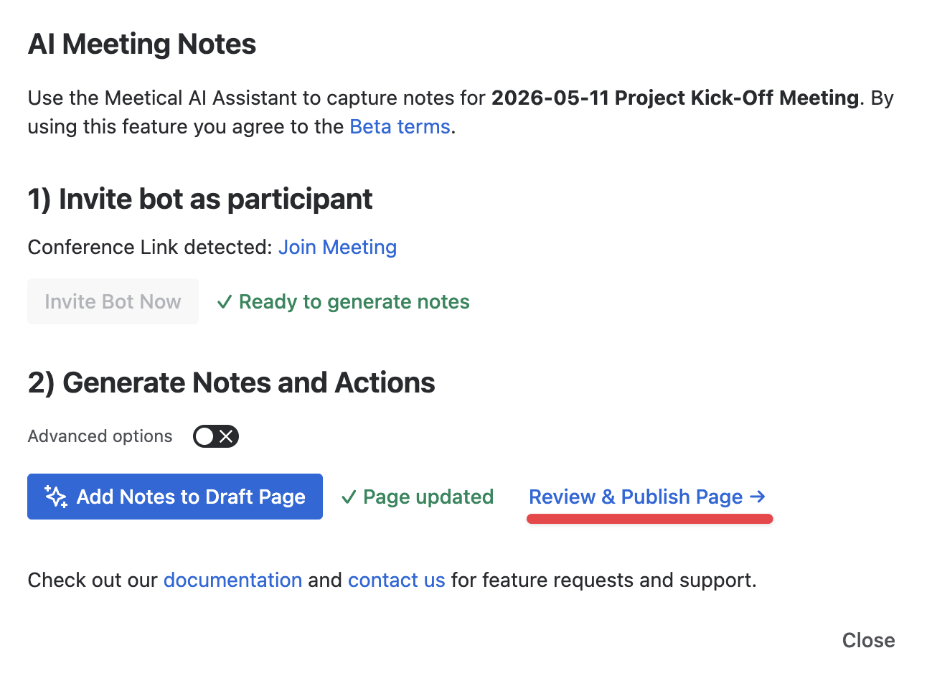Click the Page updated status text
937x686 pixels.
428,497
